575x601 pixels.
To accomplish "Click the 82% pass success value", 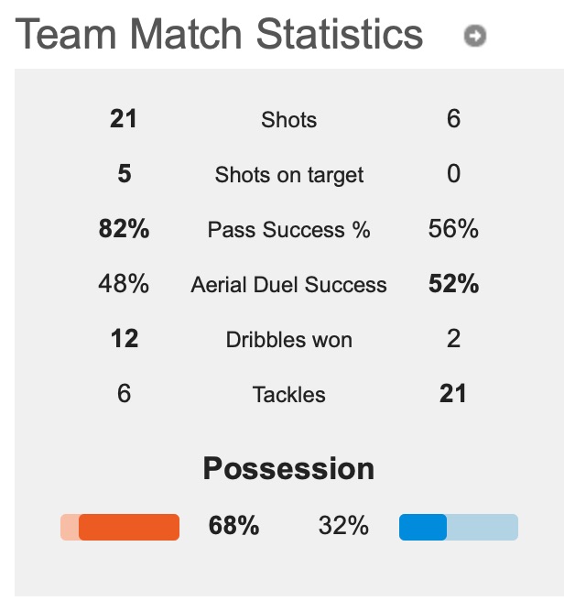I will coord(124,228).
